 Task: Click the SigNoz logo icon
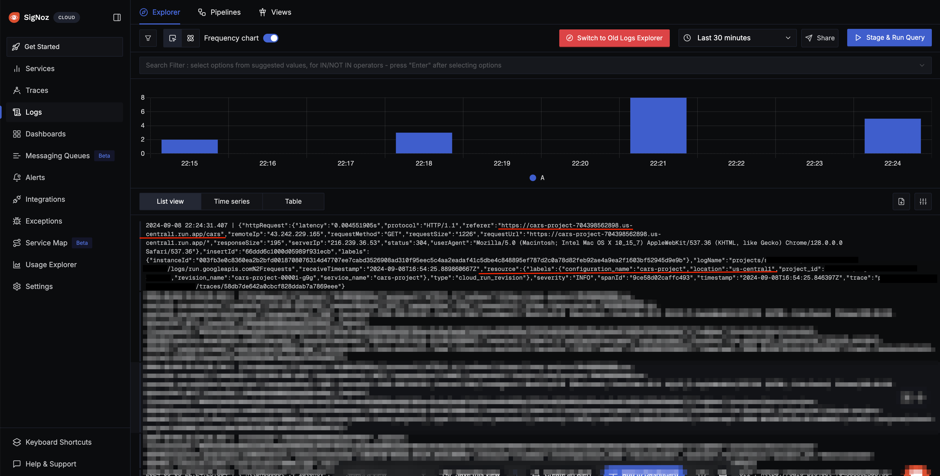click(x=14, y=17)
